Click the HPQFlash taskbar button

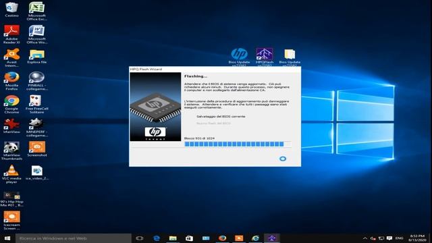pyautogui.click(x=272, y=238)
